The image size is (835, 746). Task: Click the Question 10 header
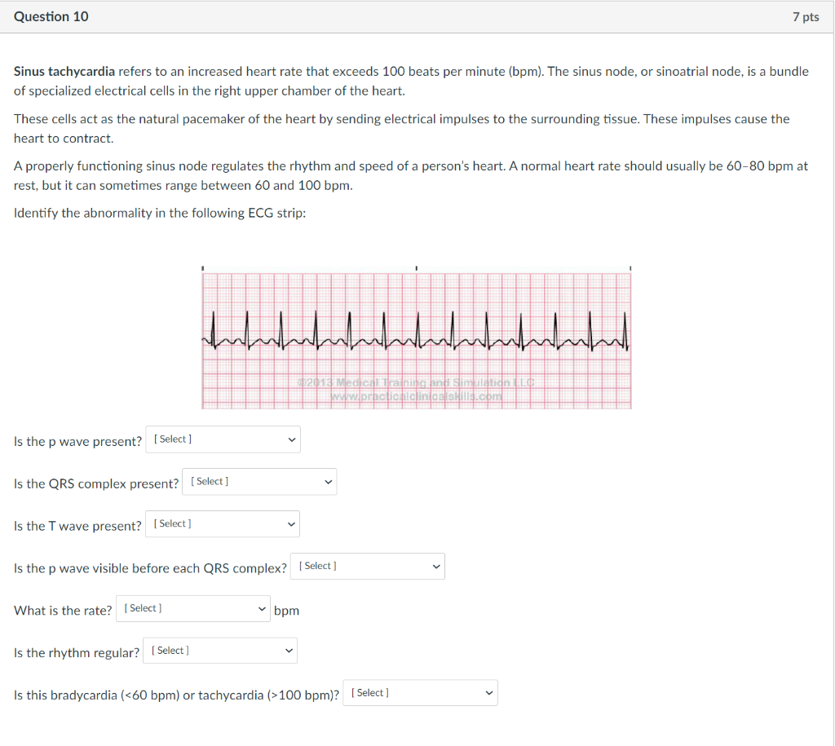click(51, 15)
